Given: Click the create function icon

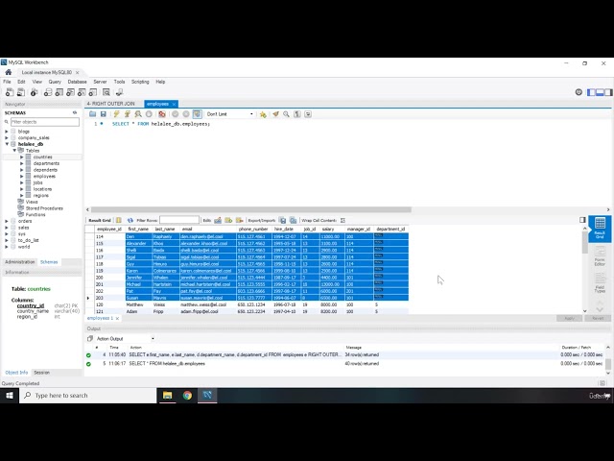Looking at the screenshot, I should [x=93, y=92].
